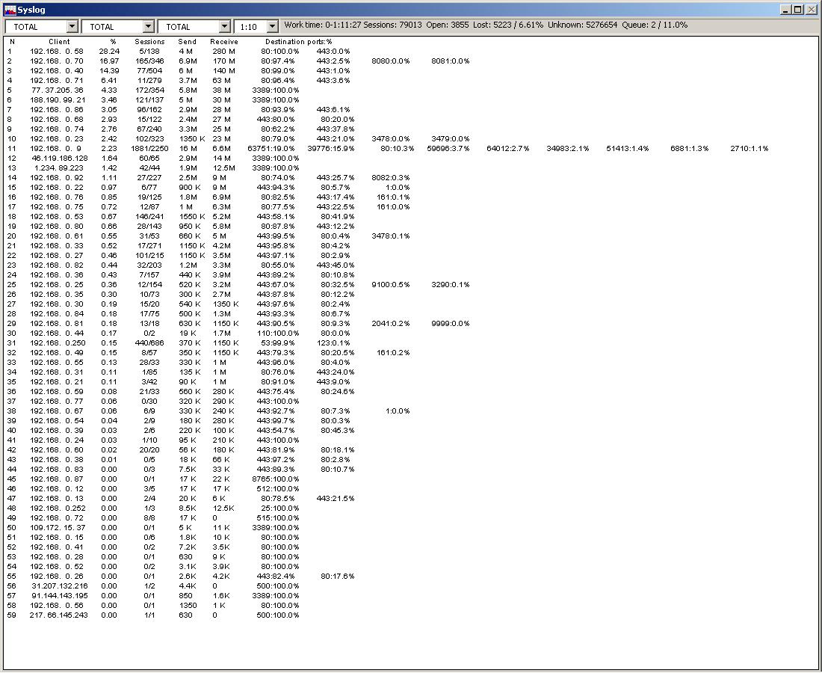This screenshot has height=673, width=822.
Task: Minimize the Syslog window
Action: (785, 10)
